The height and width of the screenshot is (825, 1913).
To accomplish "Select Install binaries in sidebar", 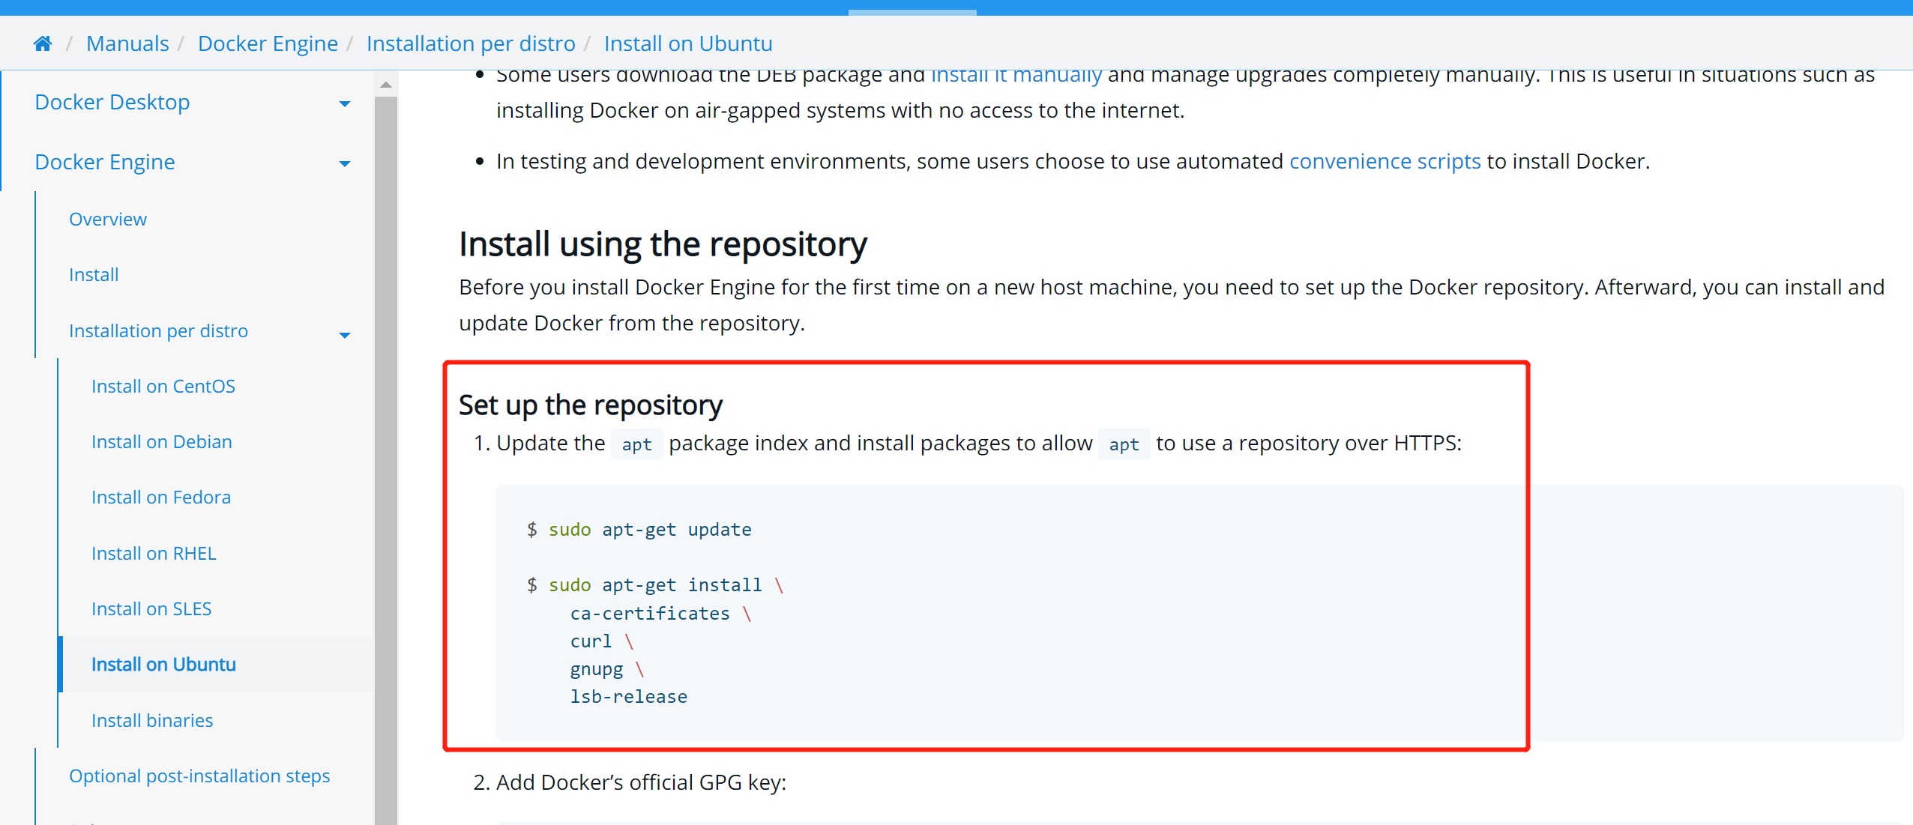I will [x=152, y=721].
